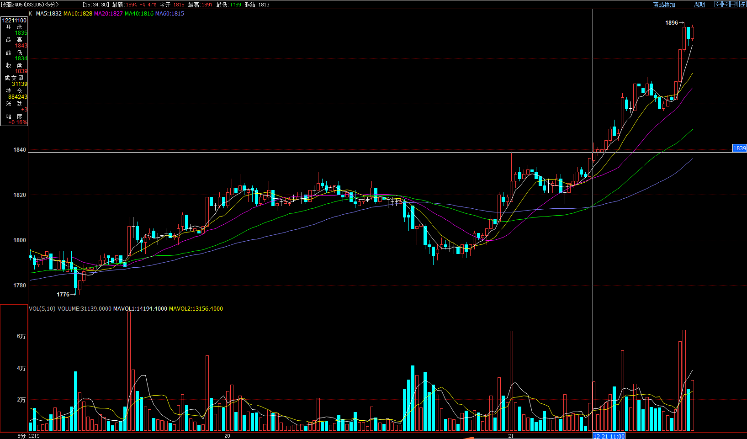
Task: Click the MAVOL2:13156.4000 label
Action: (x=196, y=309)
